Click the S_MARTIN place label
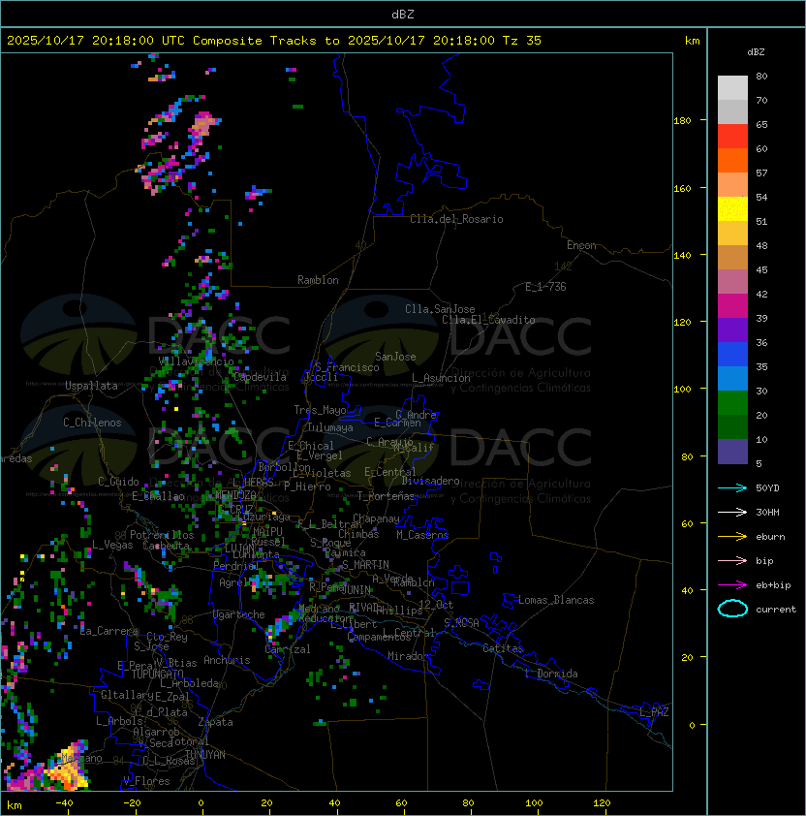Viewport: 806px width, 816px height. (365, 565)
